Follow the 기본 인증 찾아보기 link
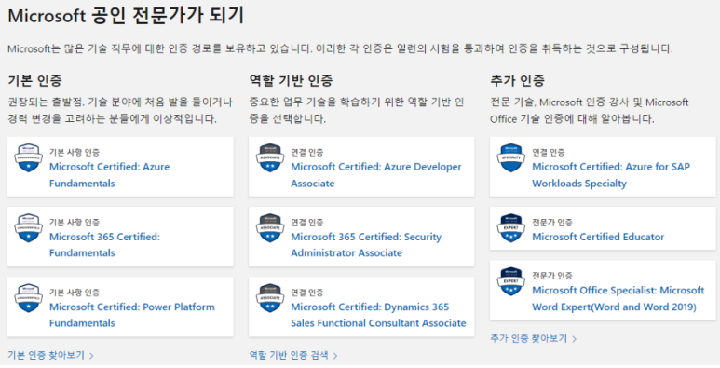 click(x=46, y=355)
